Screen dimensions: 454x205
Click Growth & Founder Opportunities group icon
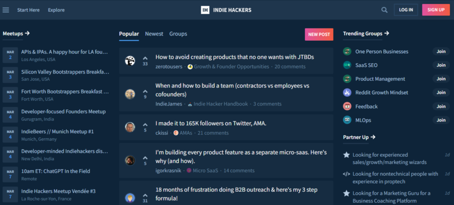click(190, 67)
